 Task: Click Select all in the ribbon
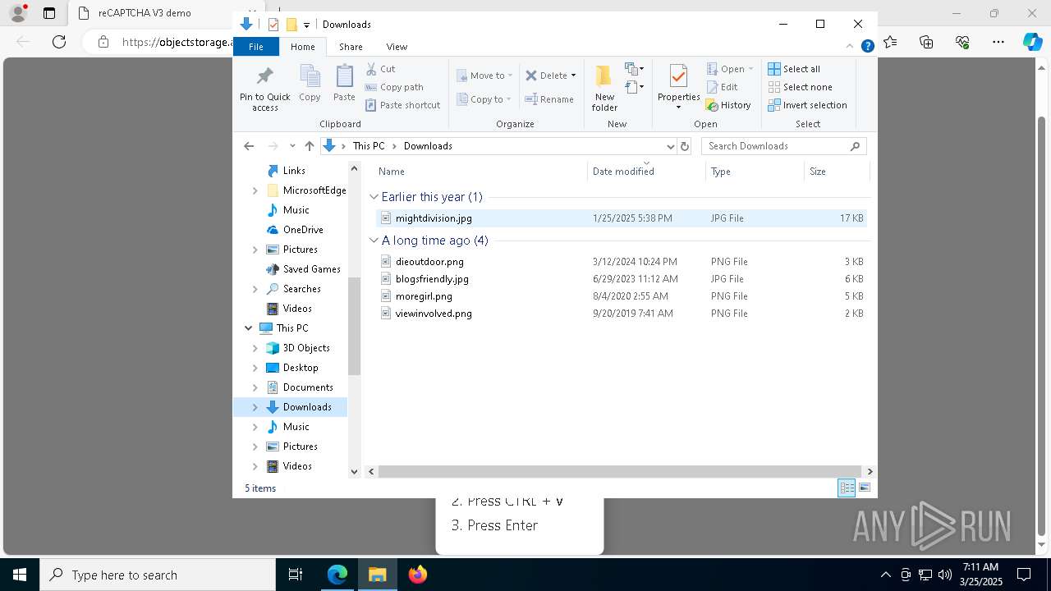(x=794, y=69)
